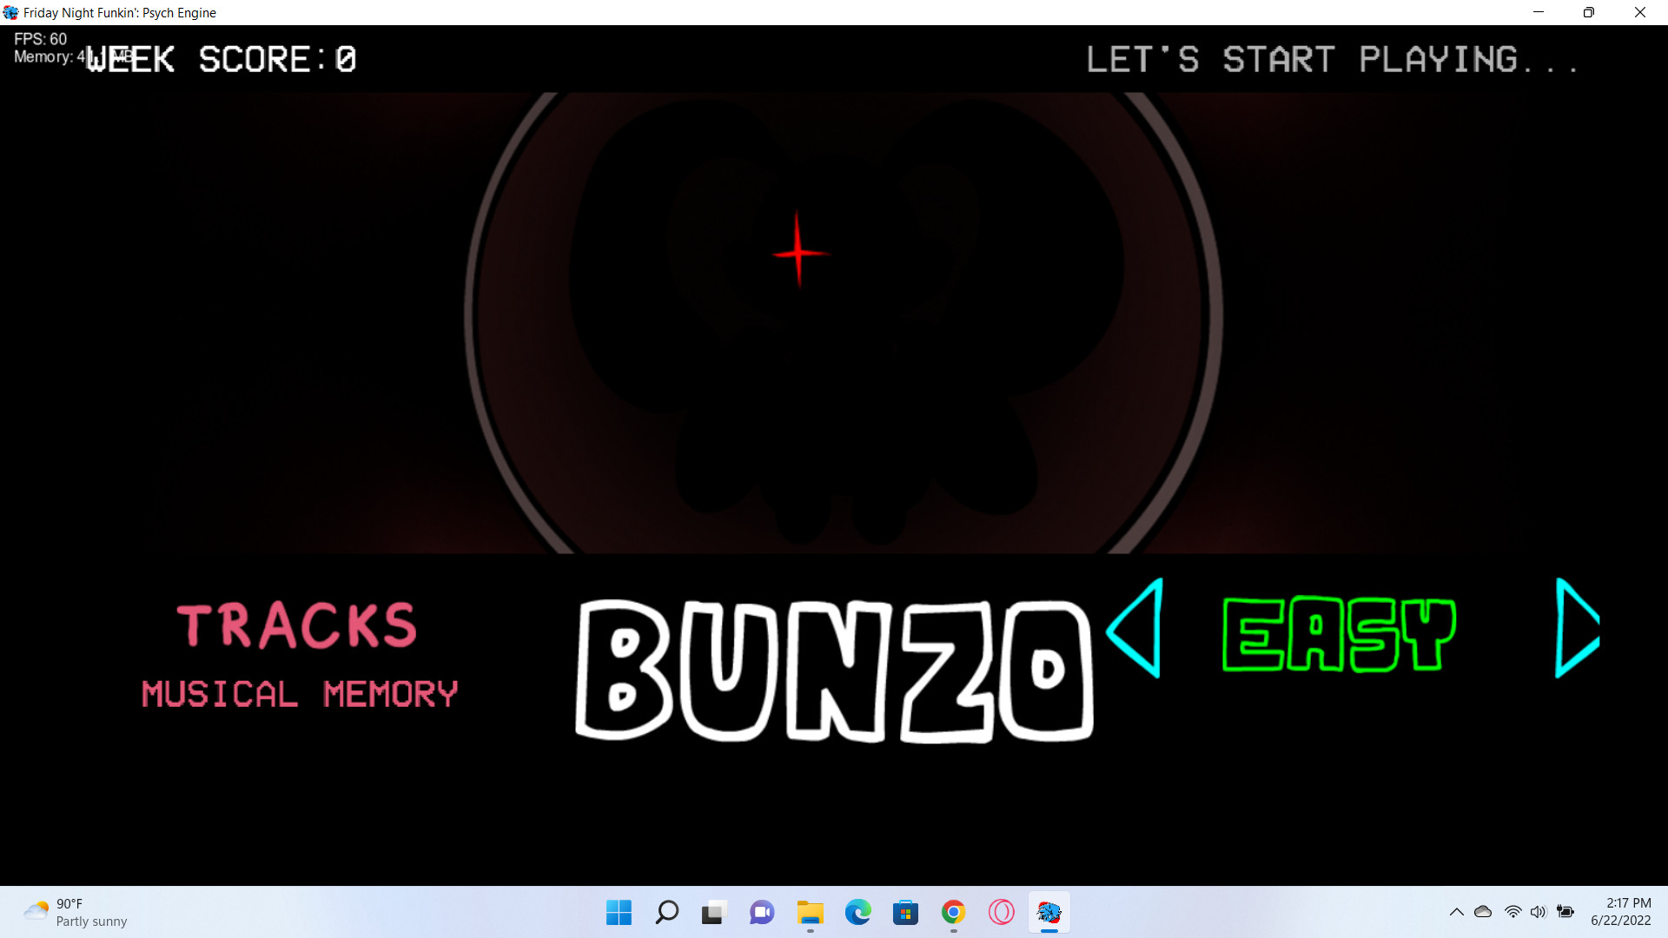Open the Wi-Fi network tray icon

1512,912
